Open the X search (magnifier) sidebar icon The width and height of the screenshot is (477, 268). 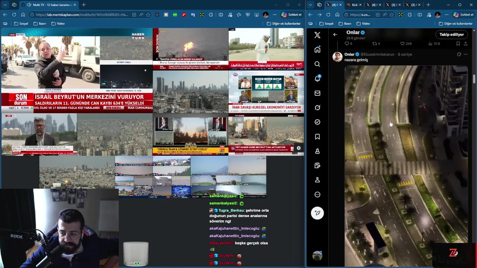coord(317,64)
